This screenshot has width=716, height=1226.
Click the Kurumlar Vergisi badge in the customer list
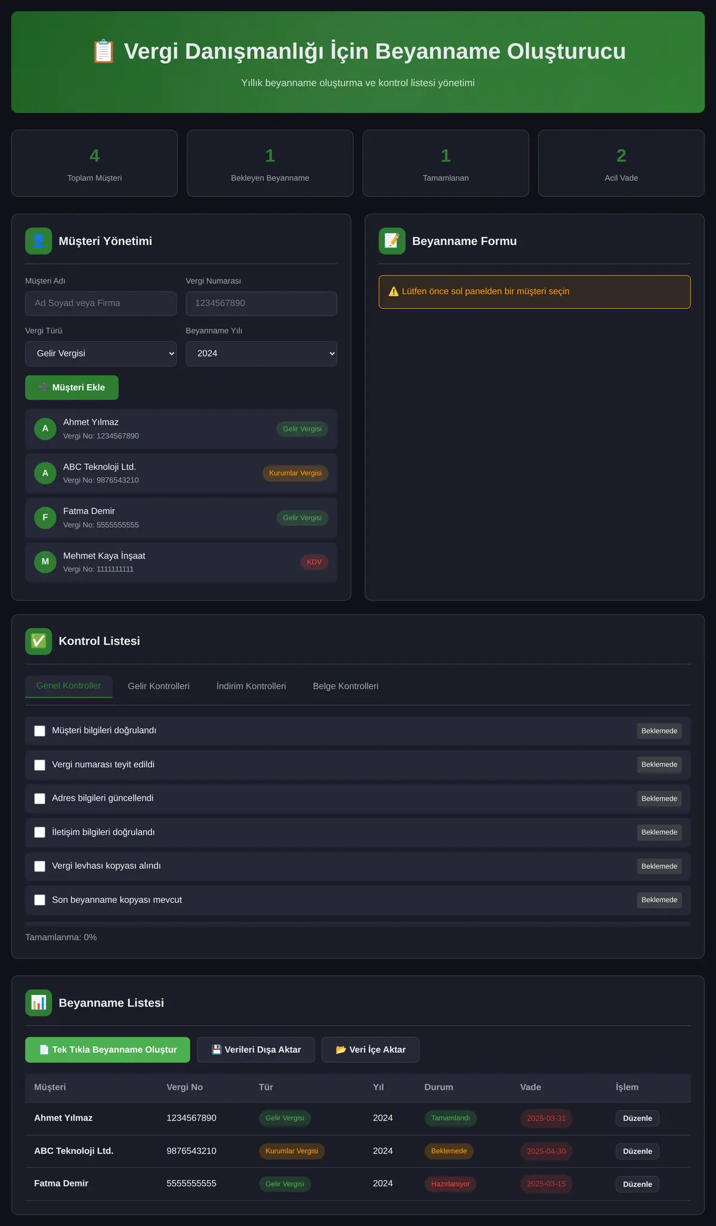pyautogui.click(x=295, y=473)
